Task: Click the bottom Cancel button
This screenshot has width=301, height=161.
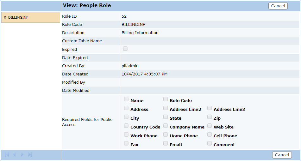Action: (x=282, y=155)
